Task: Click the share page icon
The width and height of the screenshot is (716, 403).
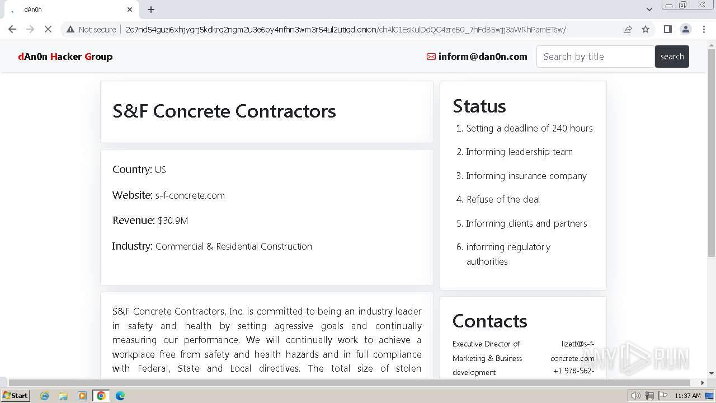Action: pyautogui.click(x=628, y=29)
